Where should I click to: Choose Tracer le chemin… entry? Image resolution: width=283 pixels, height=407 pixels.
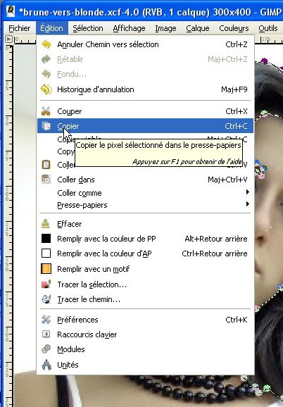(145, 299)
